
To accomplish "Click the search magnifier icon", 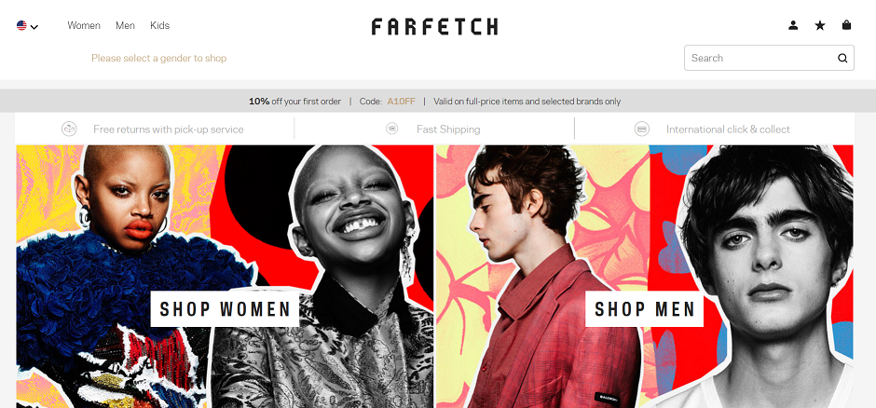I will (x=842, y=58).
